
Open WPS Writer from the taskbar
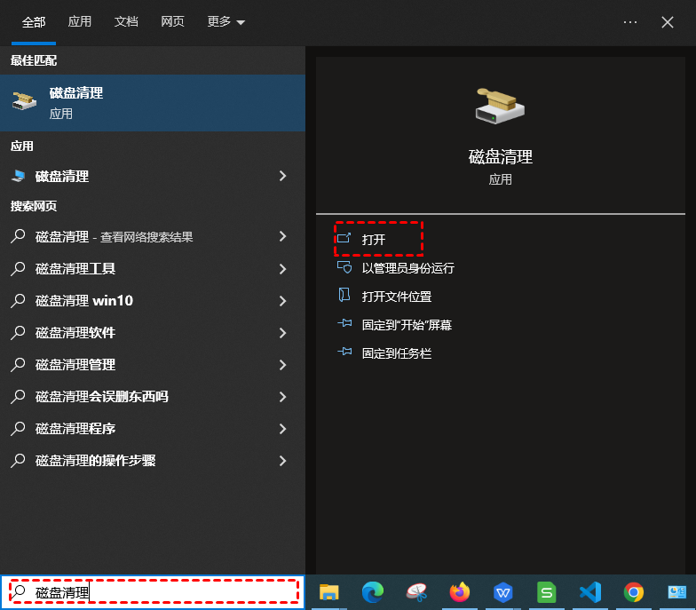point(502,592)
